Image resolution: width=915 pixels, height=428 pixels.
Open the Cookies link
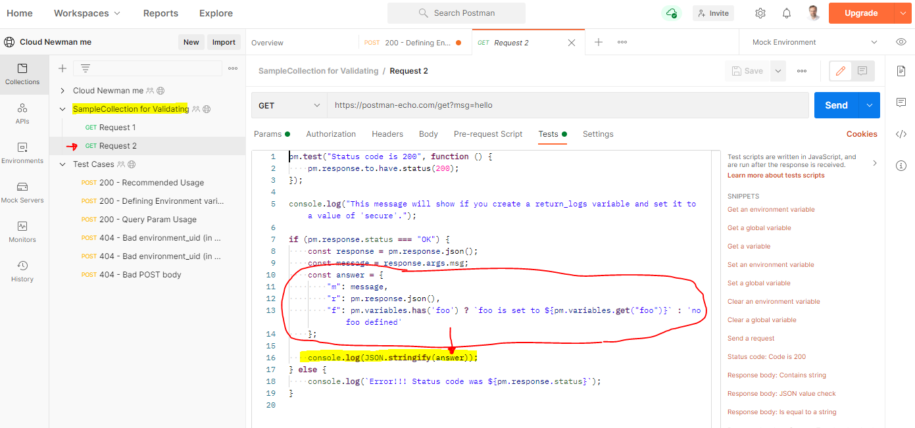coord(862,134)
